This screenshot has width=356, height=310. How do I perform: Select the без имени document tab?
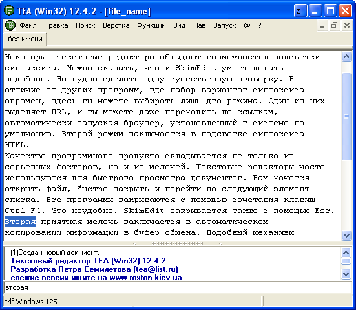[25, 39]
